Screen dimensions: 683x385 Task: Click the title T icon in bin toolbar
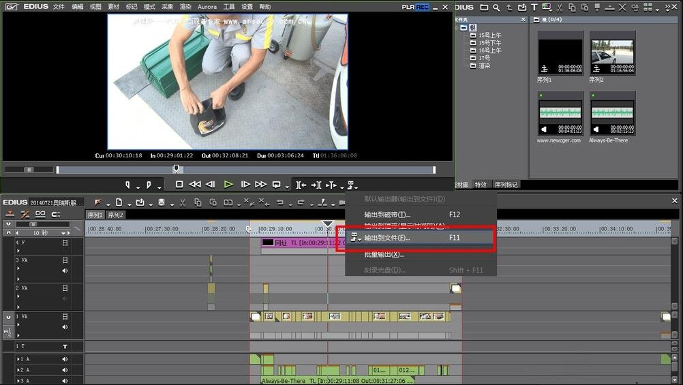(x=534, y=7)
